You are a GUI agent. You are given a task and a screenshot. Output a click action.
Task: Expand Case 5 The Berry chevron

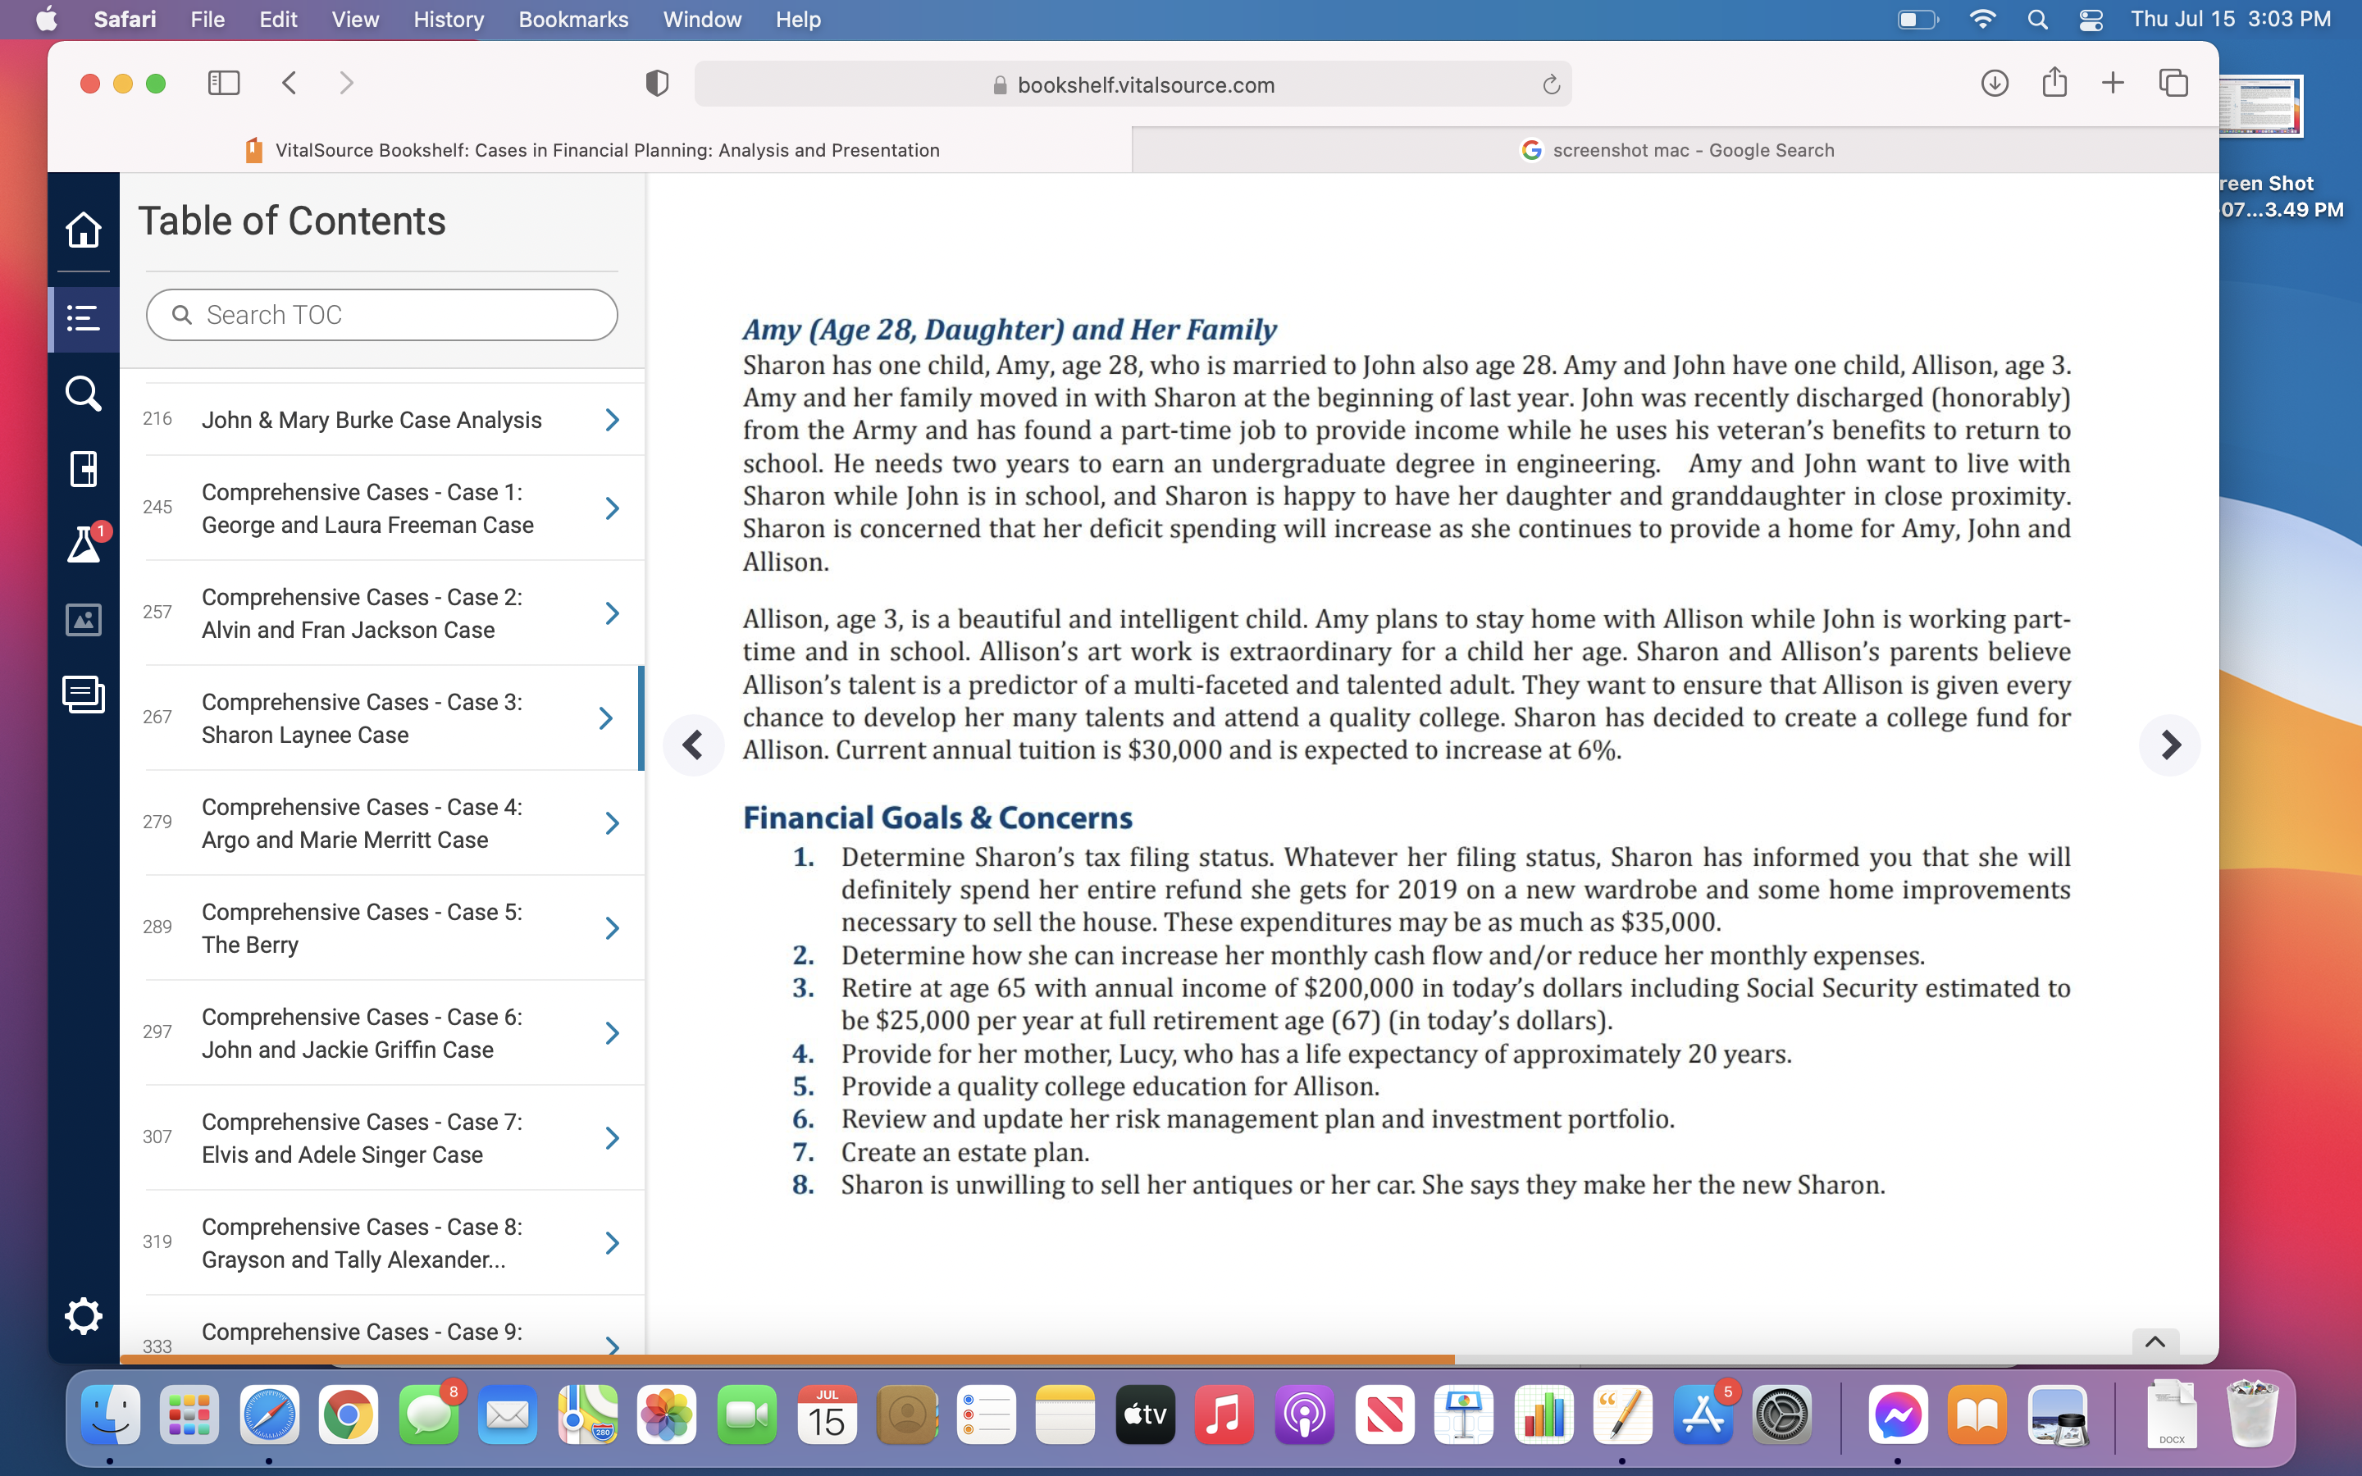coord(612,928)
